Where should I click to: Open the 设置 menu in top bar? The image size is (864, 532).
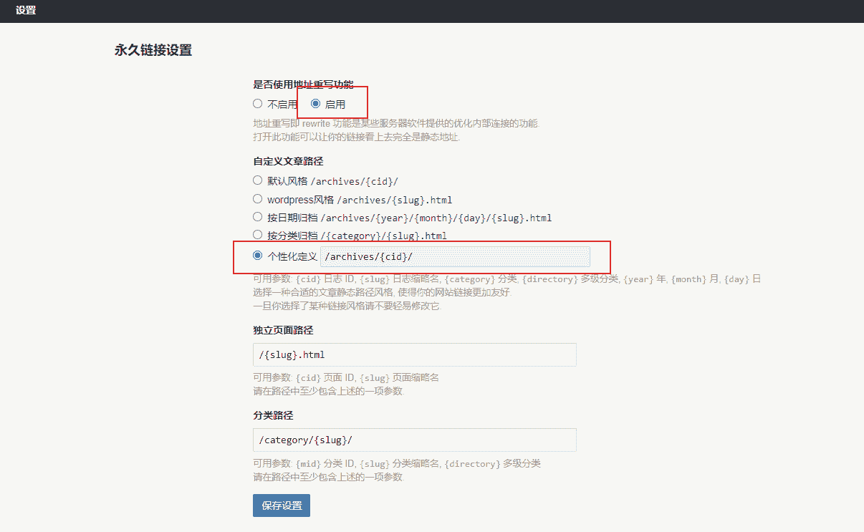tap(26, 11)
